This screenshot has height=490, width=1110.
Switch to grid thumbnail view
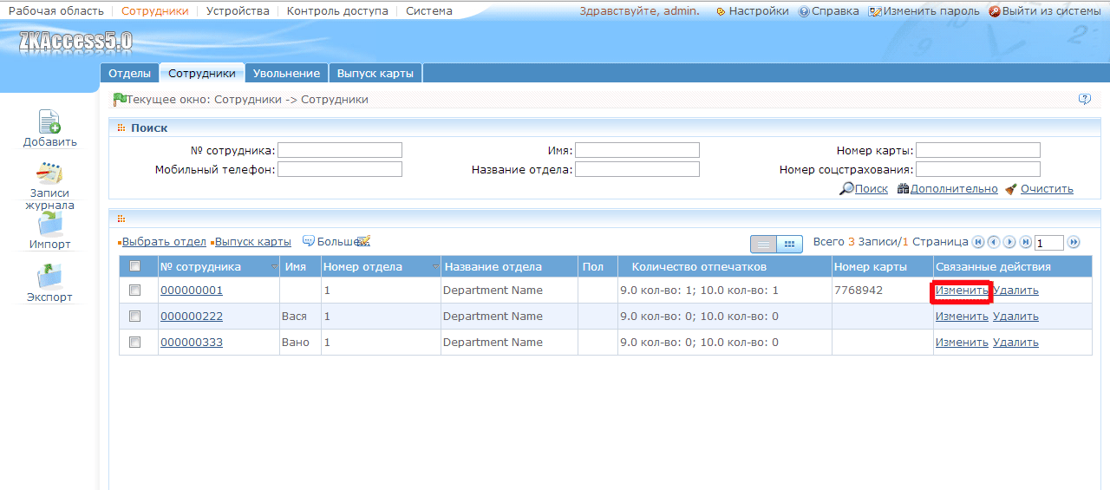pos(789,244)
